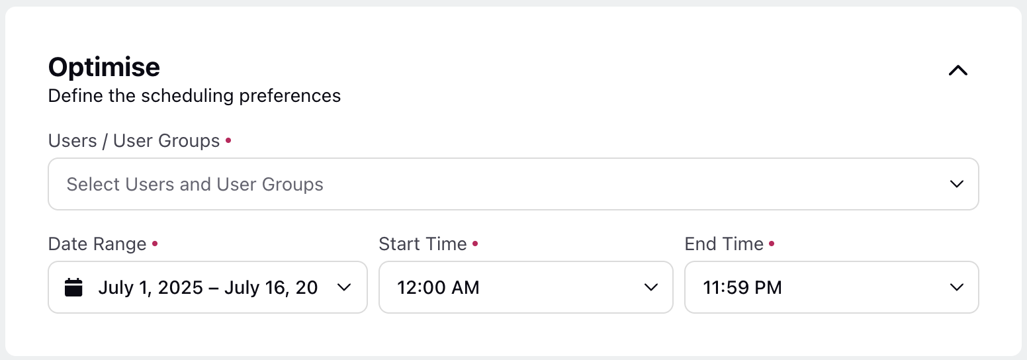Screen dimensions: 1027x360
Task: Select the 12:00 AM start time value
Action: point(438,287)
